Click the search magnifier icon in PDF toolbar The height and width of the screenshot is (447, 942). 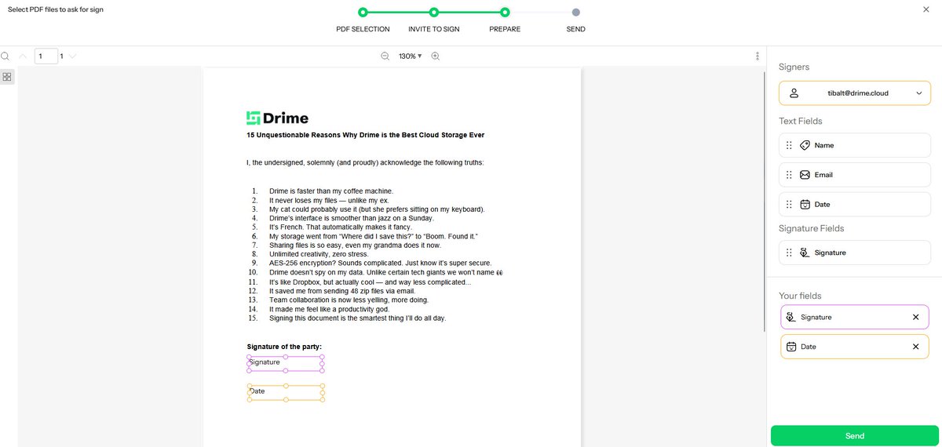[x=5, y=56]
